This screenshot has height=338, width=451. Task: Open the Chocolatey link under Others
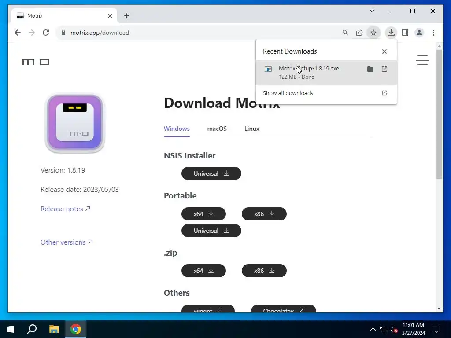click(284, 309)
